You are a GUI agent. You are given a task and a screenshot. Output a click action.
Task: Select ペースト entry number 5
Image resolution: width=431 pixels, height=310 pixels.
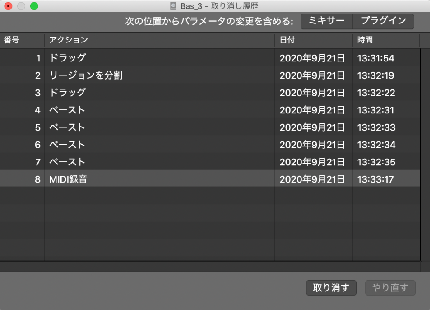point(135,127)
